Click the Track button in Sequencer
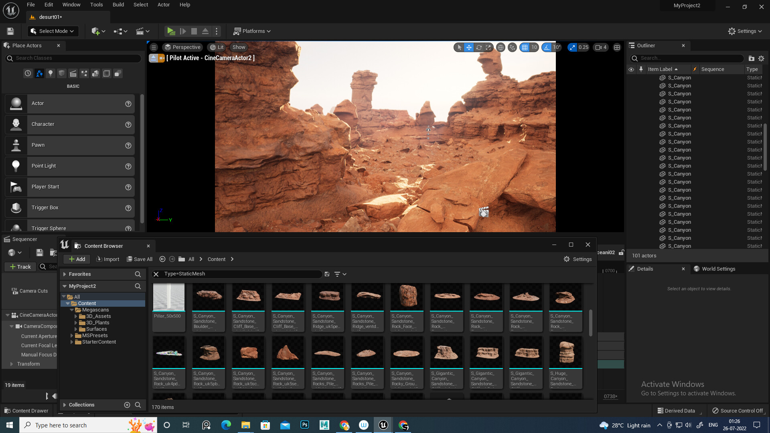The image size is (770, 433). point(20,267)
